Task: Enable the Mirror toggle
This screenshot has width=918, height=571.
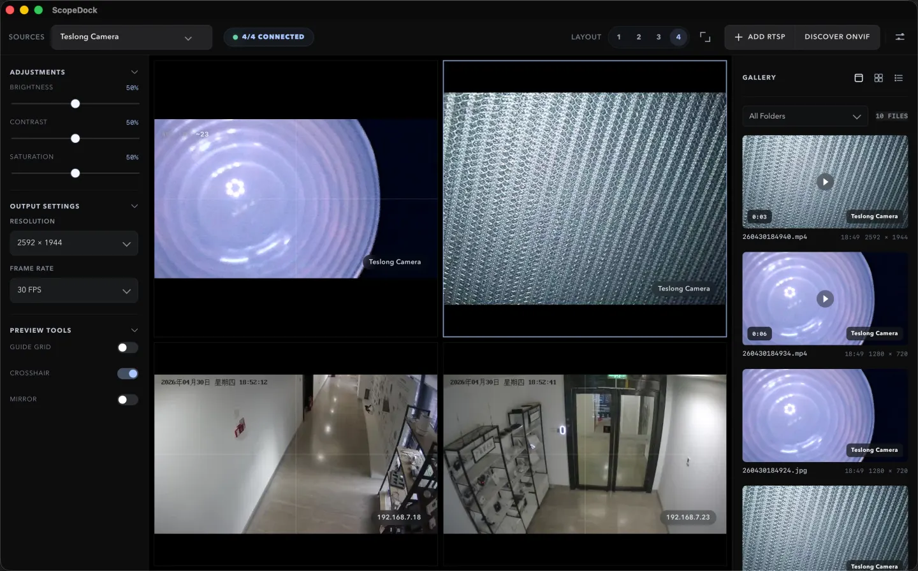Action: (127, 400)
